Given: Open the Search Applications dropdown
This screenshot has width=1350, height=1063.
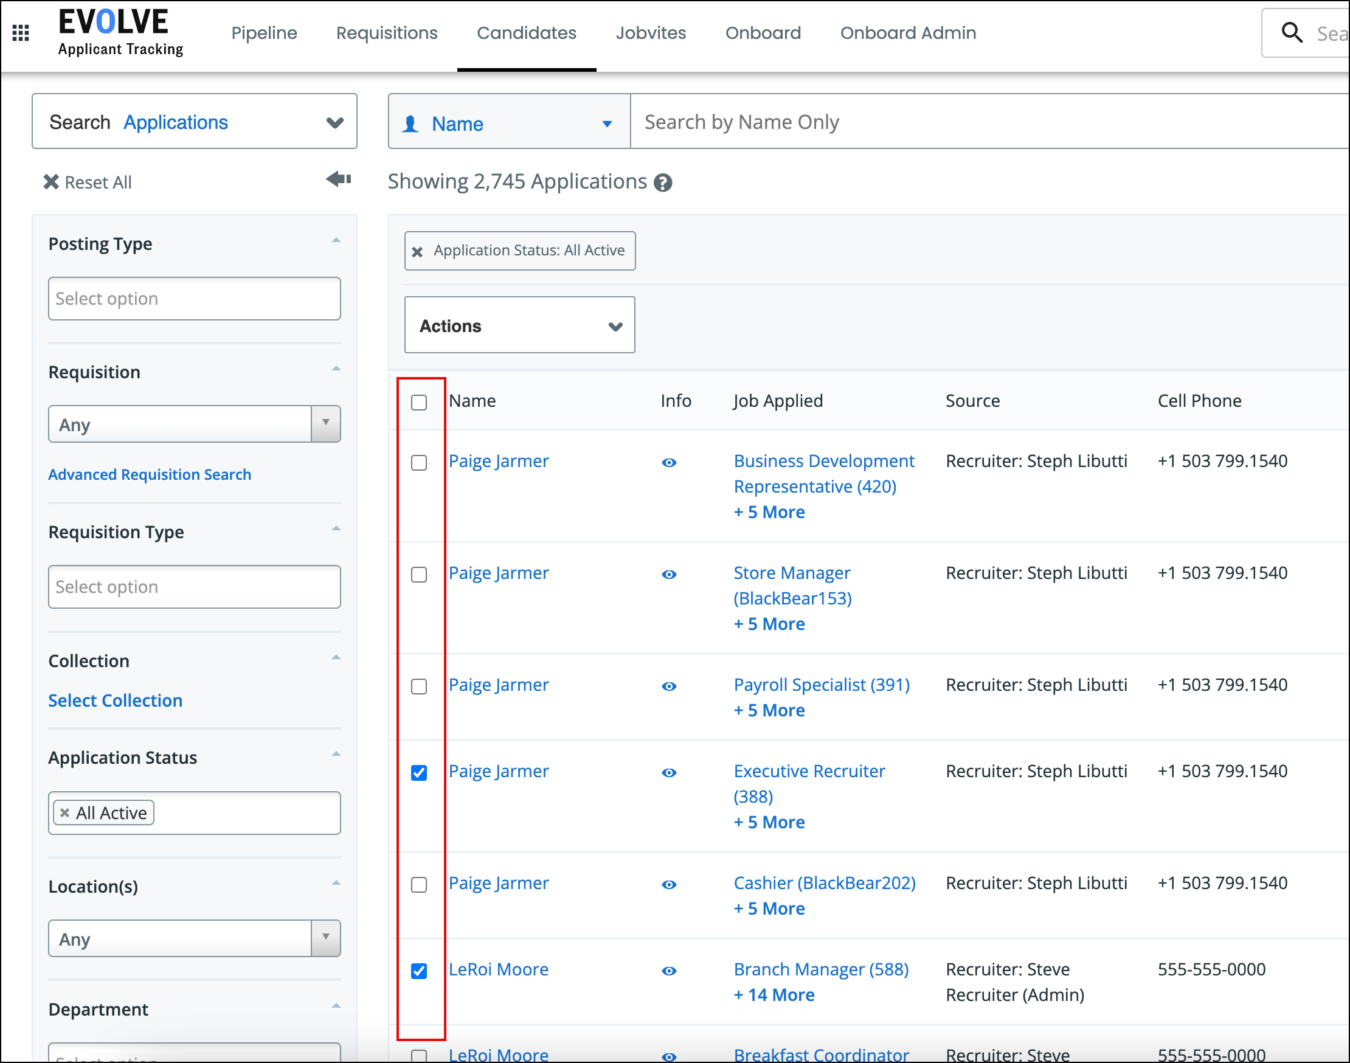Looking at the screenshot, I should (x=195, y=122).
